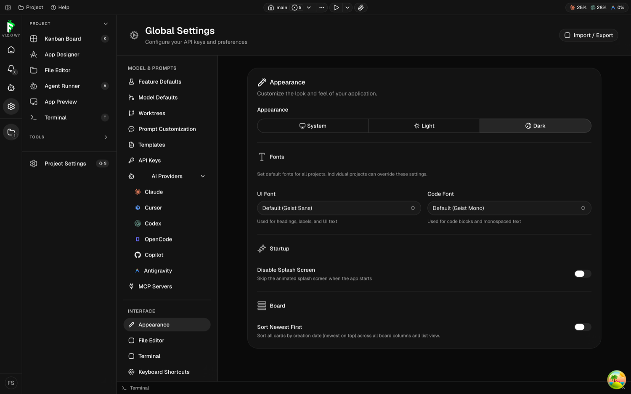Click the commits count 5 indicator
Viewport: 631px width, 394px height.
297,8
